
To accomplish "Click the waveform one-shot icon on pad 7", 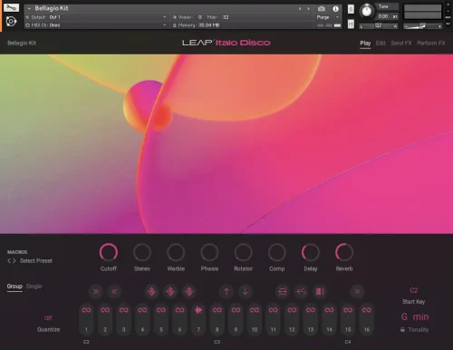I will (x=198, y=310).
